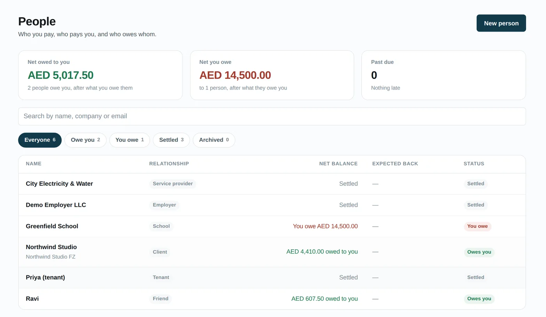Click the Employer relationship tag
This screenshot has width=546, height=317.
[x=164, y=205]
